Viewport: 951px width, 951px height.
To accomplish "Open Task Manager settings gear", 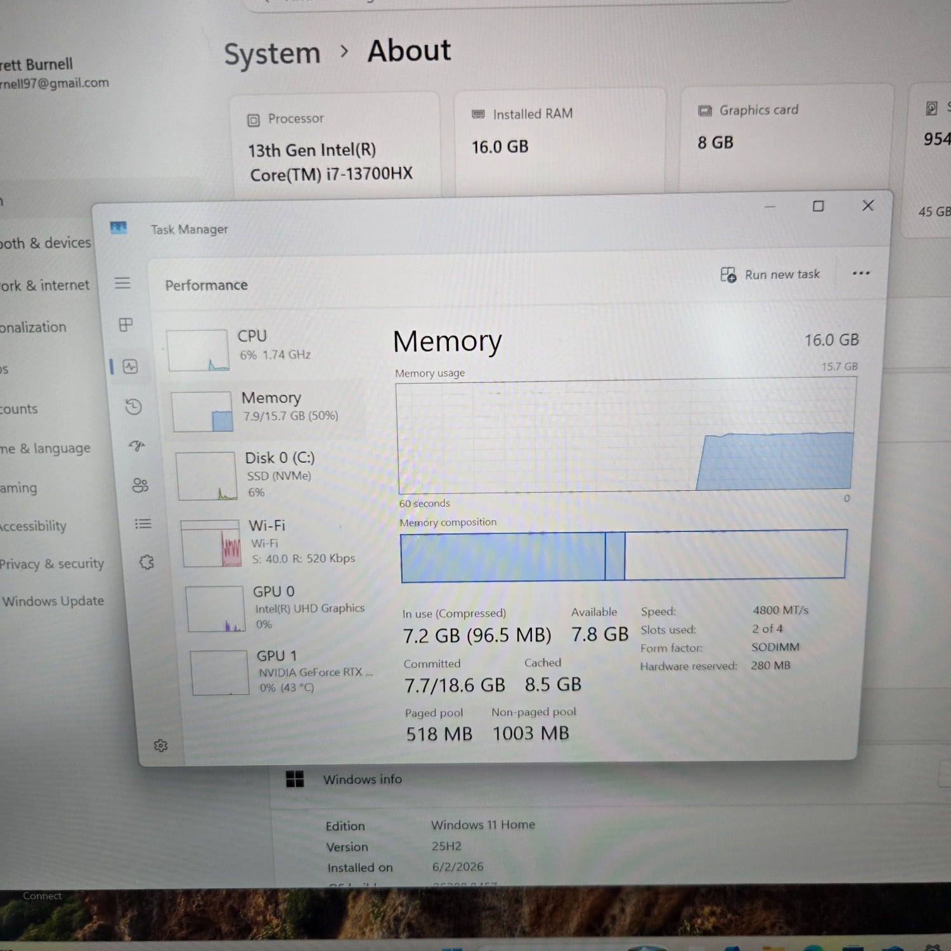I will [161, 746].
